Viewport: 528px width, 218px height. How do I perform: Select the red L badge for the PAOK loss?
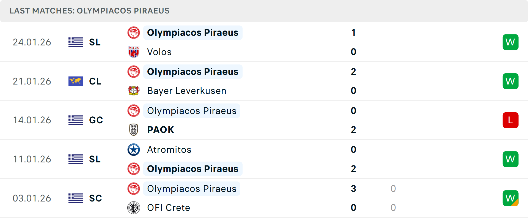click(x=510, y=120)
